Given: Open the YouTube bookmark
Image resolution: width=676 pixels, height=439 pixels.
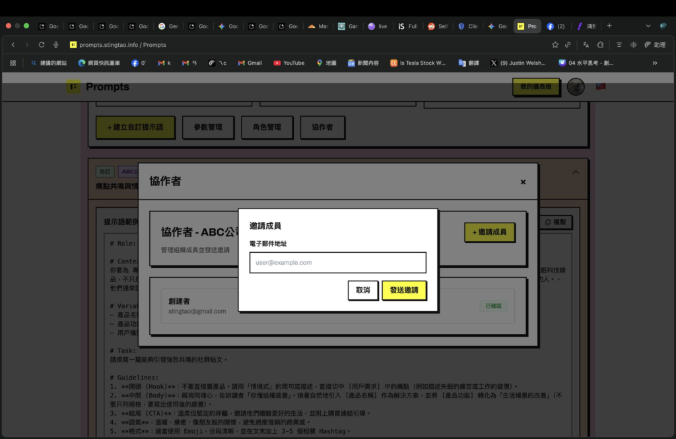Looking at the screenshot, I should pos(288,63).
